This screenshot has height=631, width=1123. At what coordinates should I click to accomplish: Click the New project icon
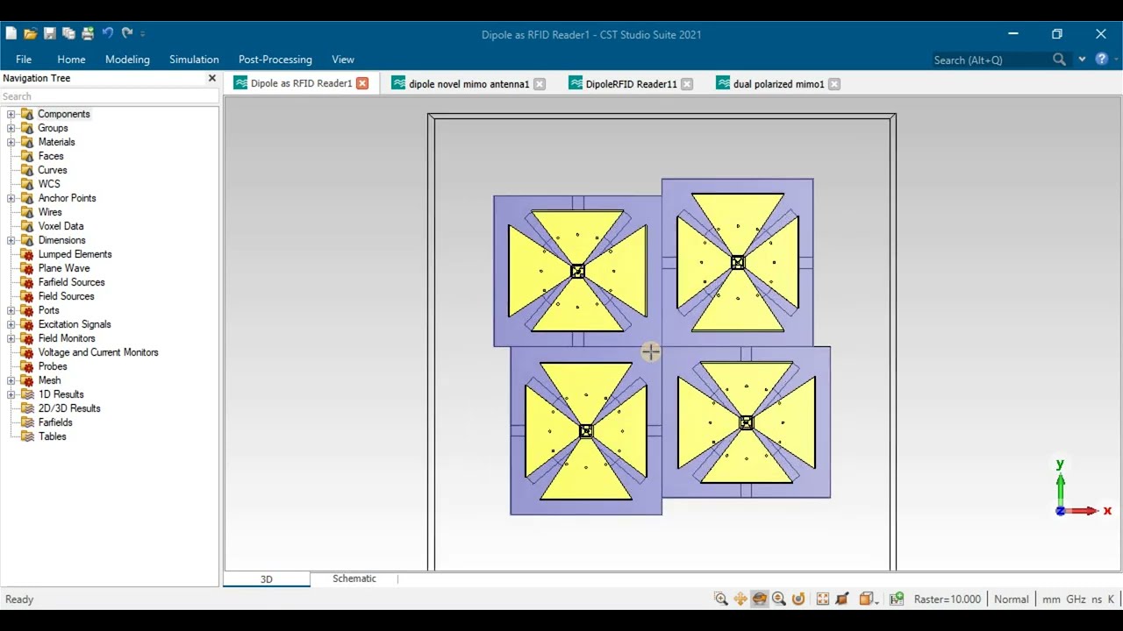point(11,33)
